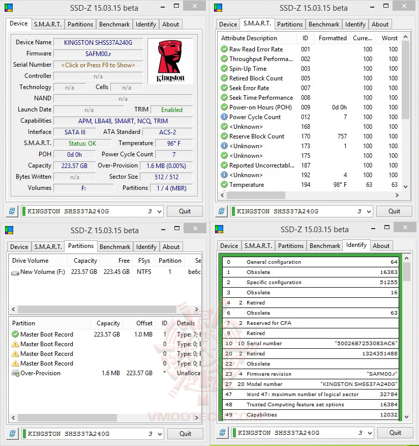Viewport: 419px width, 446px height.
Task: Open drive selector dropdown in S.M.A.R.T. window
Action: (369, 211)
